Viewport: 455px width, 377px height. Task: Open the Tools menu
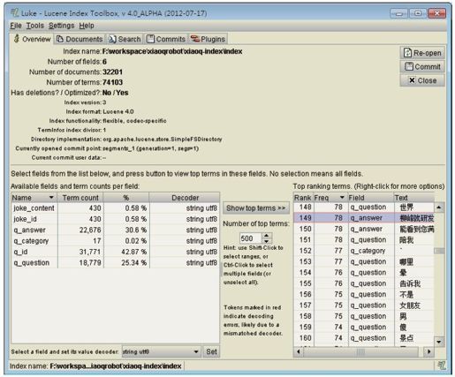35,26
